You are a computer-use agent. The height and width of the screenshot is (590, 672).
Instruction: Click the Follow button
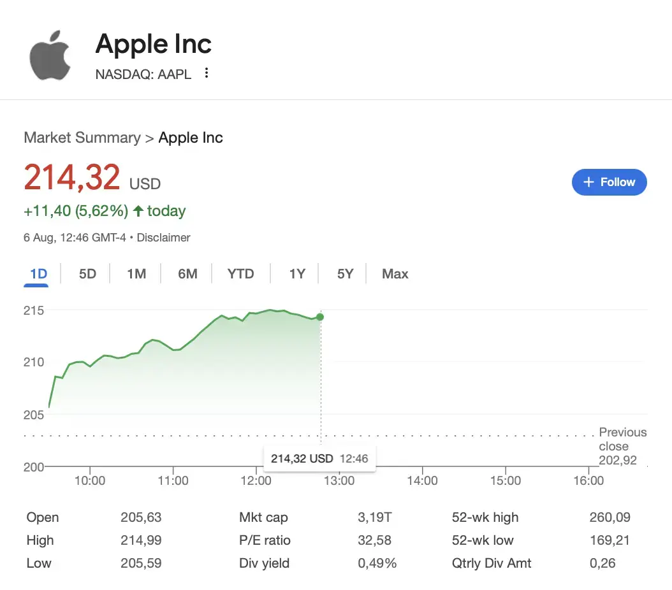click(x=609, y=182)
